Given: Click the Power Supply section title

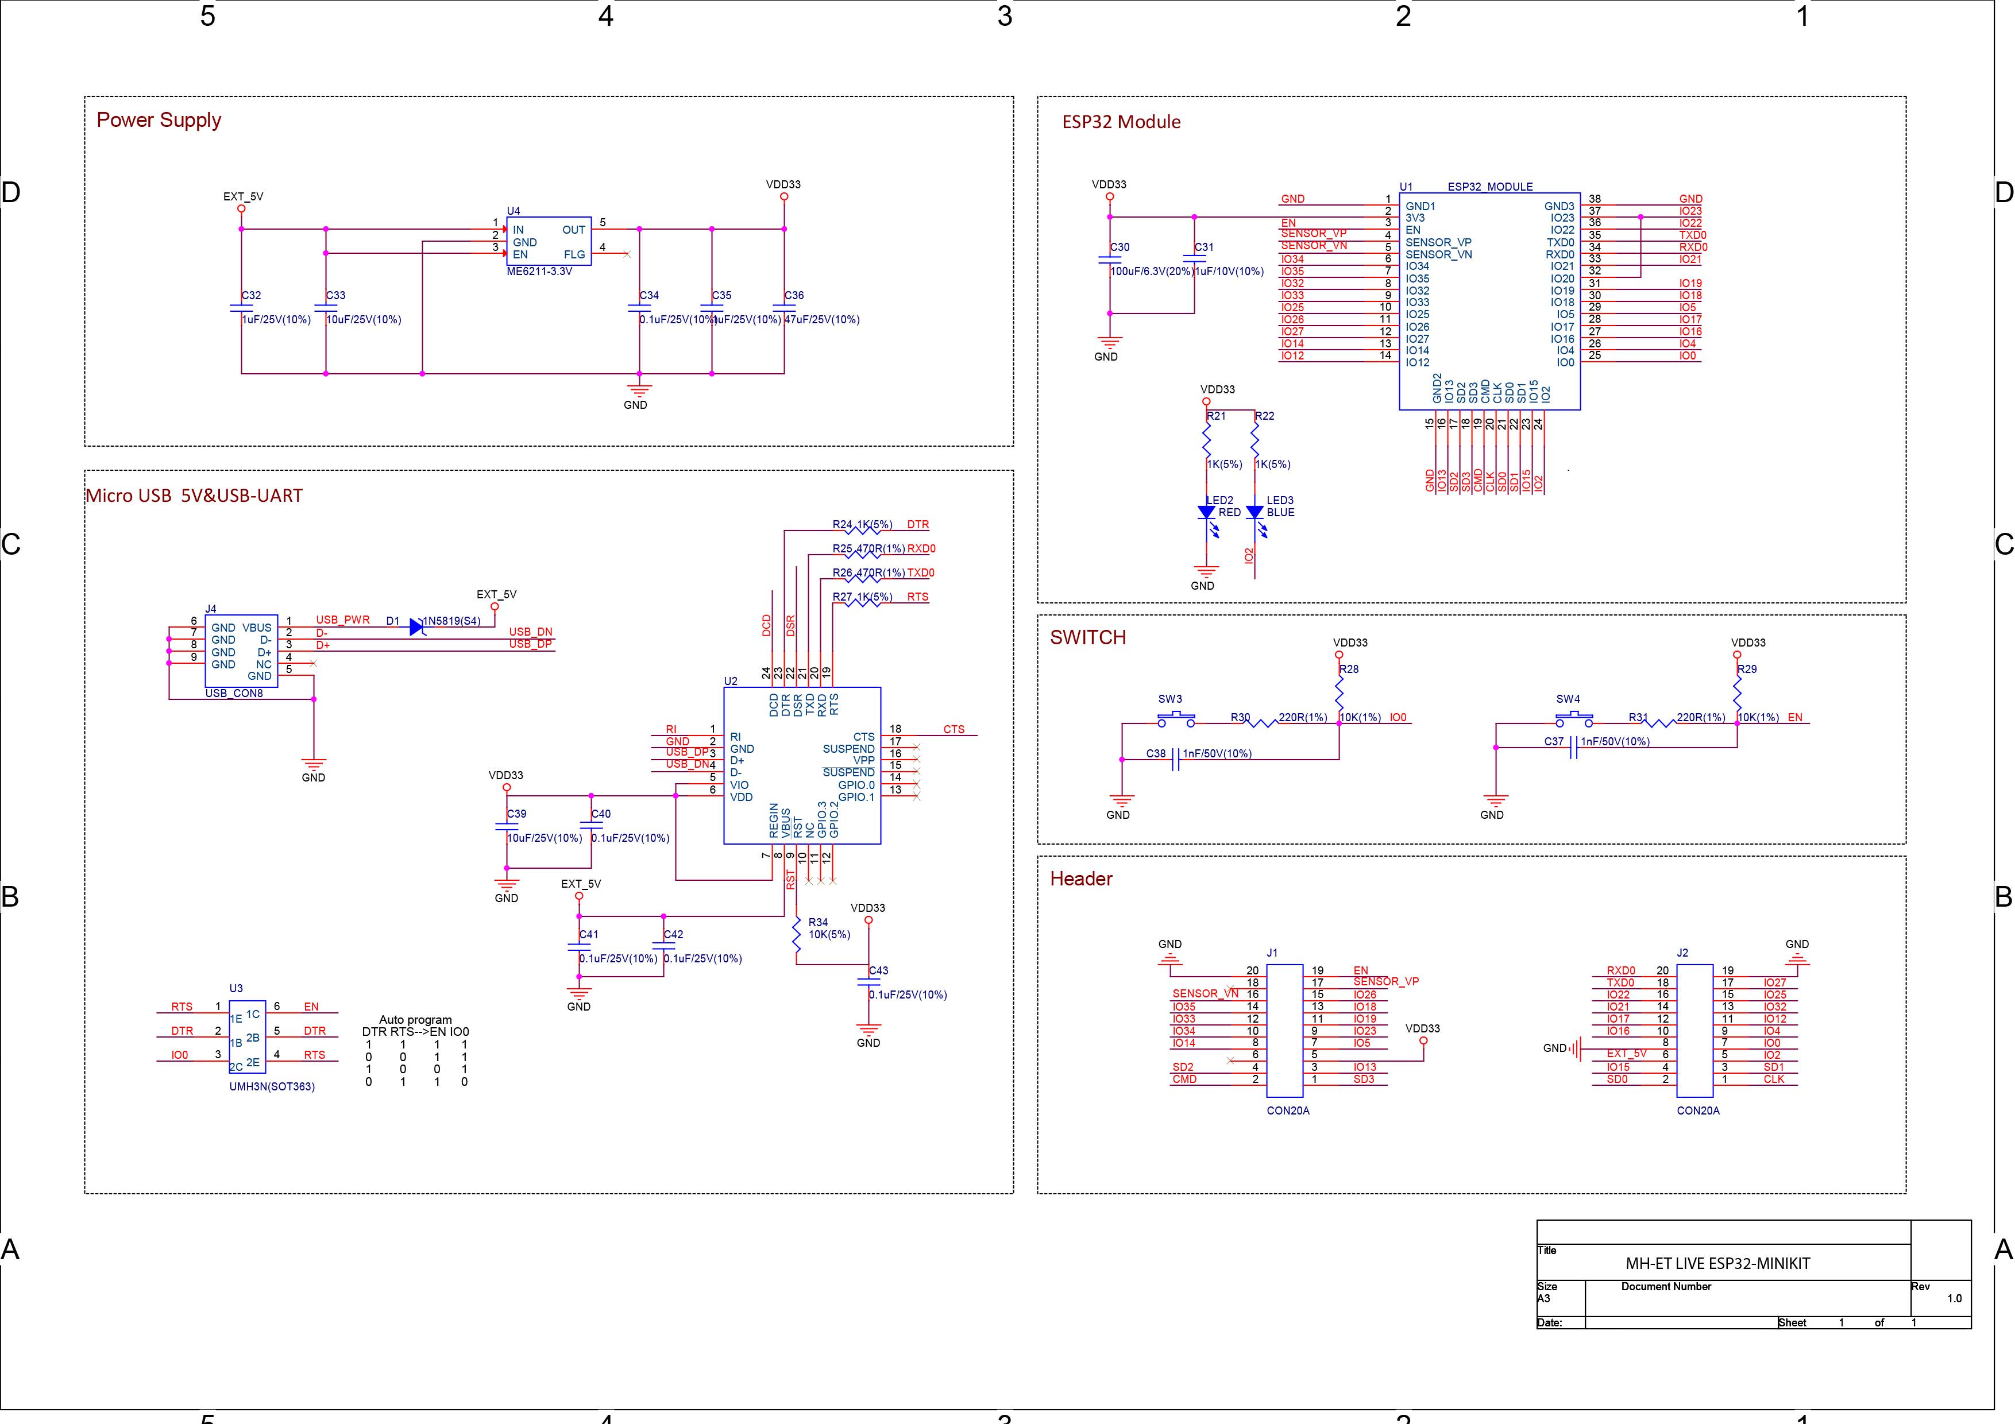Looking at the screenshot, I should [x=159, y=120].
